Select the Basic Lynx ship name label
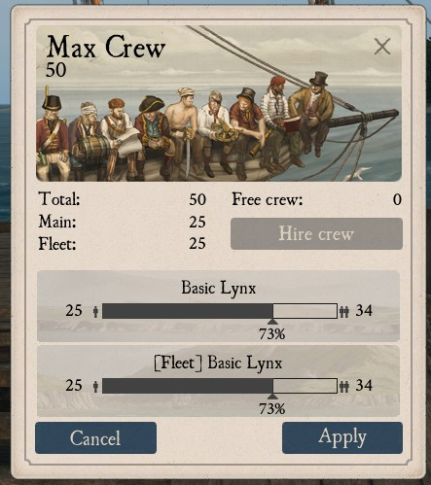Viewport: 431px width, 485px height. (218, 288)
